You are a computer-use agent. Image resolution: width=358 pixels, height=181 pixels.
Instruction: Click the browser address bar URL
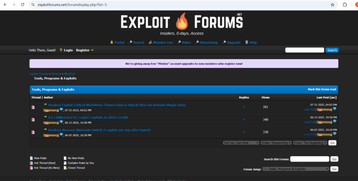(x=72, y=5)
